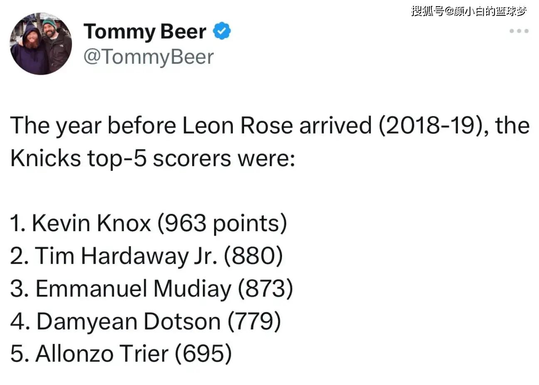Open the @TommyBeer handle link
The height and width of the screenshot is (385, 539).
(x=148, y=57)
